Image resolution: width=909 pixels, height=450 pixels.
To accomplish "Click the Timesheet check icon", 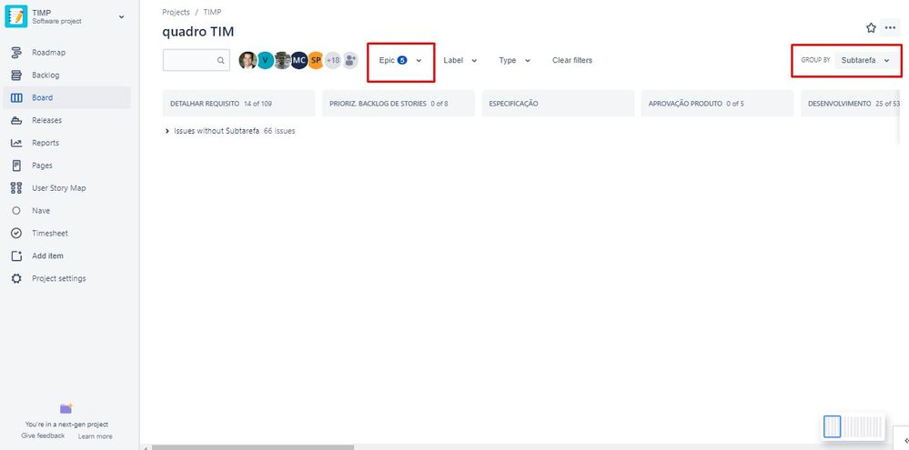I will [x=16, y=234].
